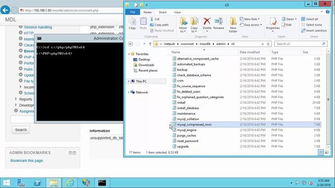Viewport: 335px width, 188px height.
Task: Refresh the Explorer address bar
Action: [x=269, y=44]
